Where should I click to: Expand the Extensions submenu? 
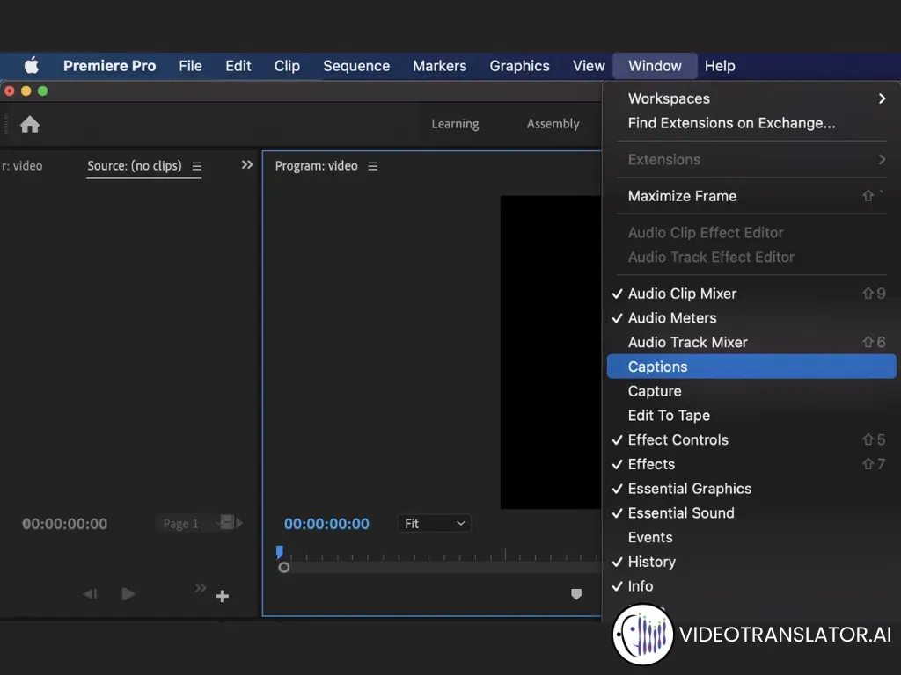(751, 160)
